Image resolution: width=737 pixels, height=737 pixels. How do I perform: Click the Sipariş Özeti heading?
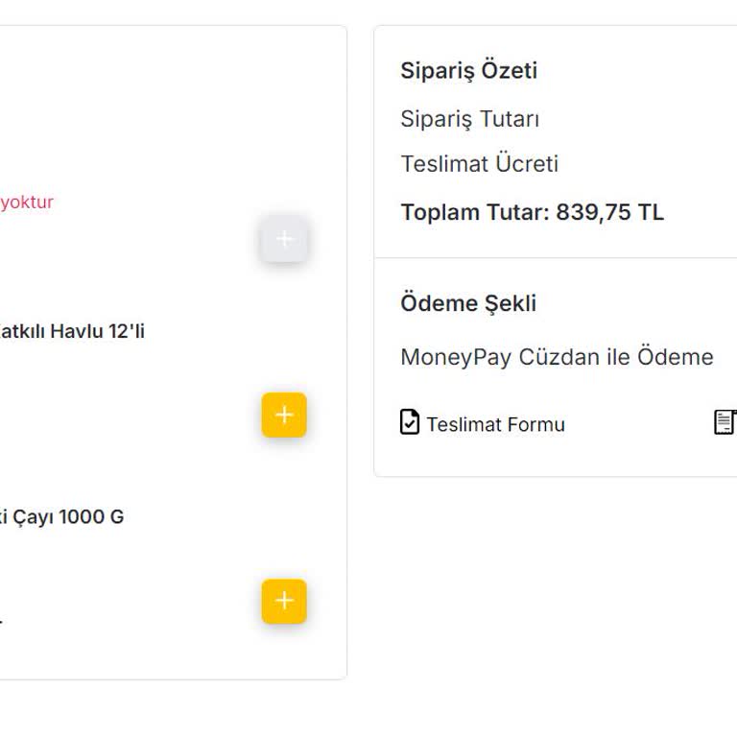pos(468,71)
